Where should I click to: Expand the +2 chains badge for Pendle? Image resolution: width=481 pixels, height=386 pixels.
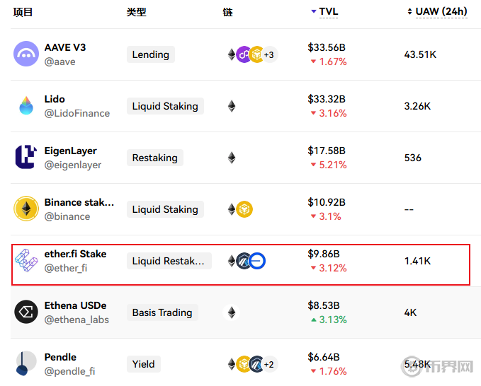pyautogui.click(x=269, y=364)
